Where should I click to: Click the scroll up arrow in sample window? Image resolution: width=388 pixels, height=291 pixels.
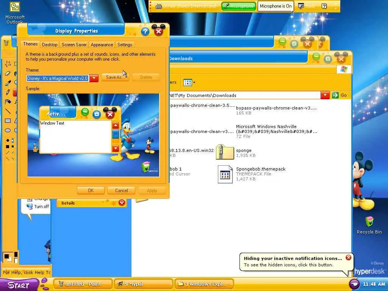click(x=116, y=125)
